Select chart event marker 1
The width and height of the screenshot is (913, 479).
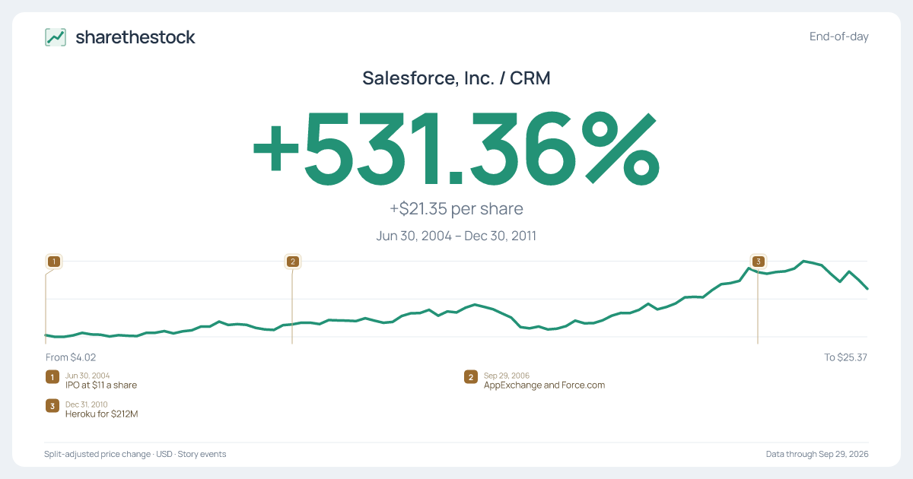pos(53,262)
